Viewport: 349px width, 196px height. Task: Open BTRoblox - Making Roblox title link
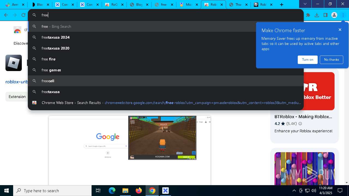coord(303,117)
